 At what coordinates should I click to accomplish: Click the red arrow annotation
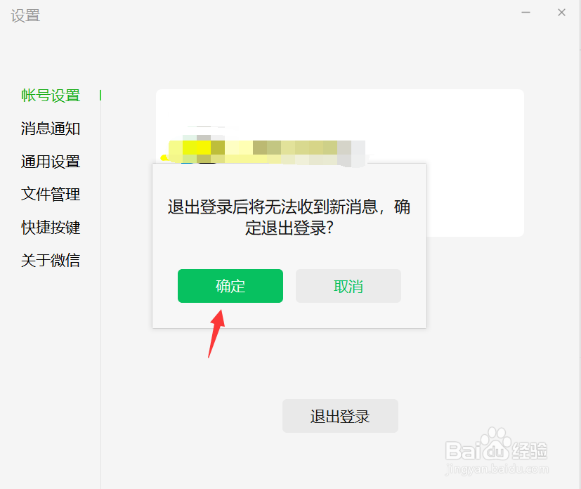point(217,334)
